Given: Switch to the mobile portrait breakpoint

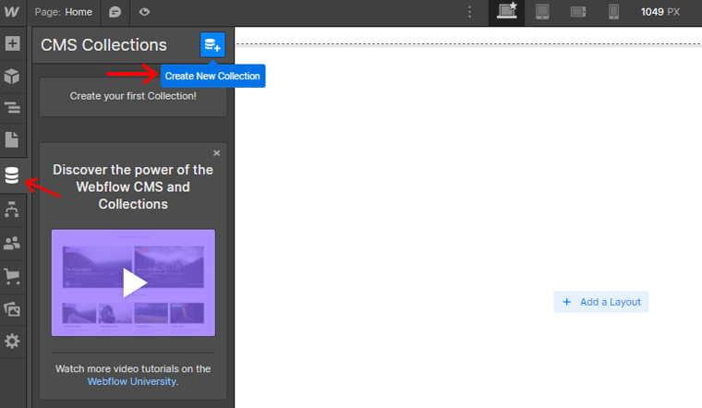Looking at the screenshot, I should point(613,12).
